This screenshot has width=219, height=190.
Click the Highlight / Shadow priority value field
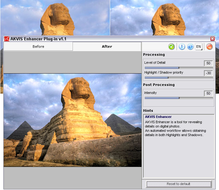[208, 73]
